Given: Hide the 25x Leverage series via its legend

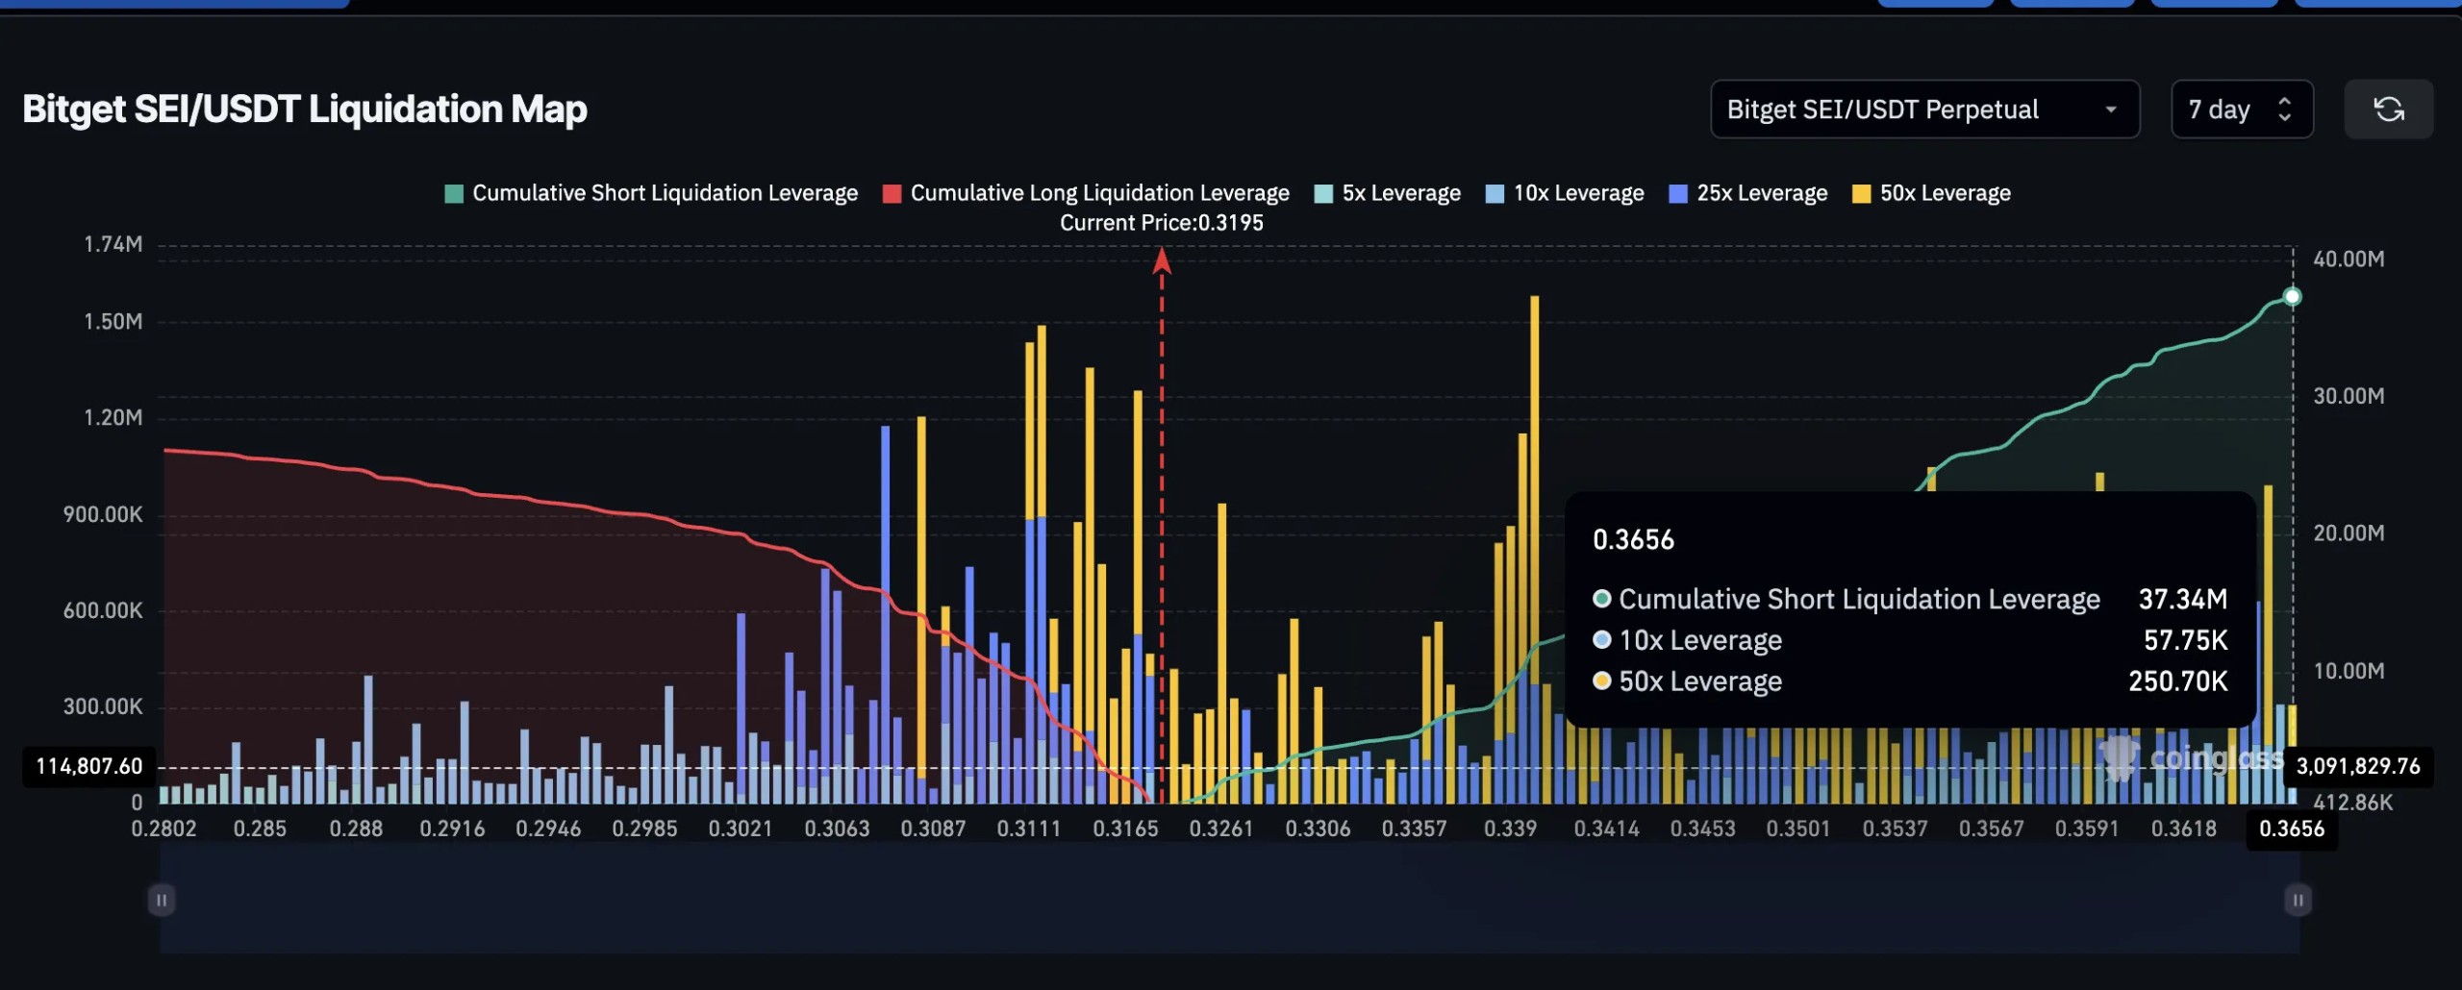Looking at the screenshot, I should pos(1746,192).
